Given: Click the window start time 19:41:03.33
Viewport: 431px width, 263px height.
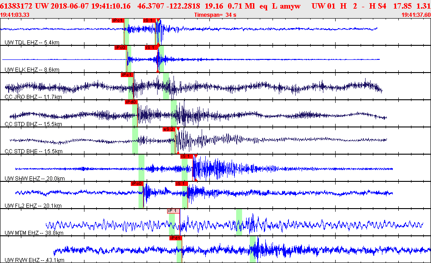Looking at the screenshot, I should click(15, 15).
